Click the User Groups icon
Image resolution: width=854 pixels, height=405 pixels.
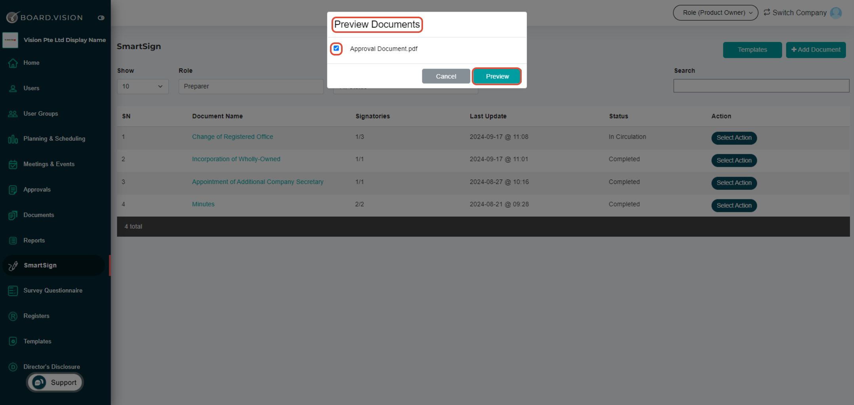click(x=13, y=114)
